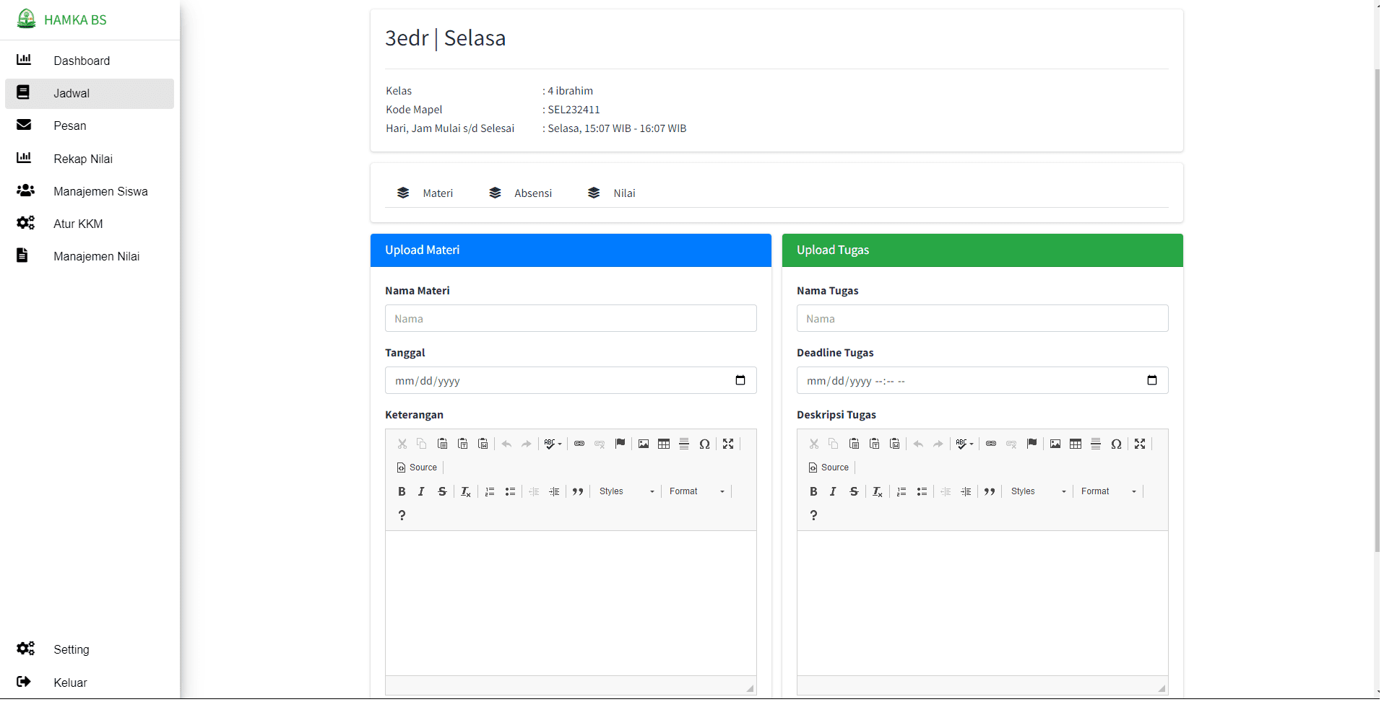Insert horizontal line in Keterangan editor
This screenshot has height=702, width=1384.
(684, 444)
